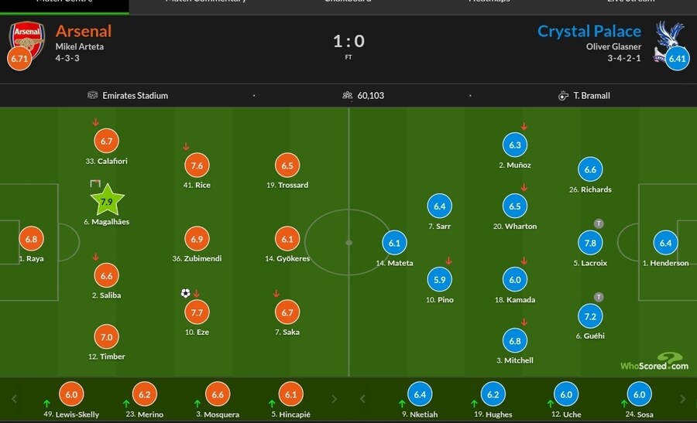This screenshot has width=697, height=423.
Task: Click the football goal icon beside Eze
Action: point(185,293)
